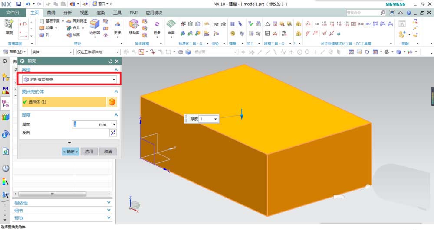
Task: Select the 孔 (Hole) feature tool
Action: click(x=44, y=35)
